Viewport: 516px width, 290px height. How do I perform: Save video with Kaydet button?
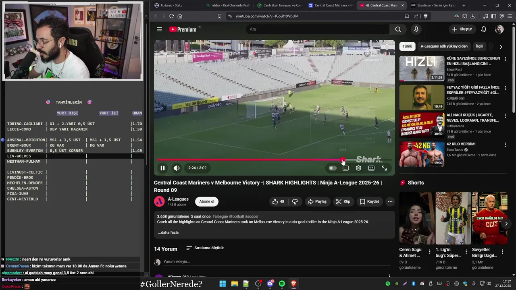[369, 201]
